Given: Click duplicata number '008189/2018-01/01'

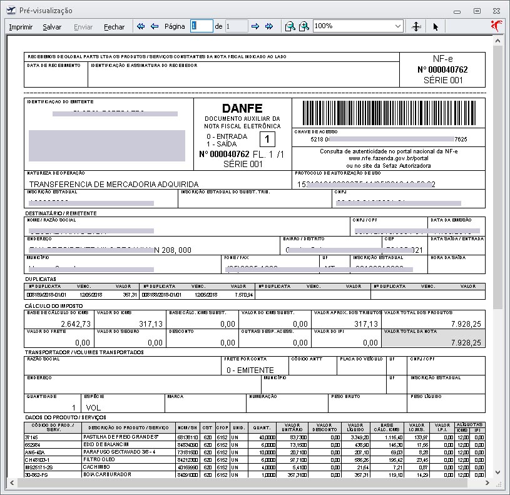Looking at the screenshot, I should point(46,295).
